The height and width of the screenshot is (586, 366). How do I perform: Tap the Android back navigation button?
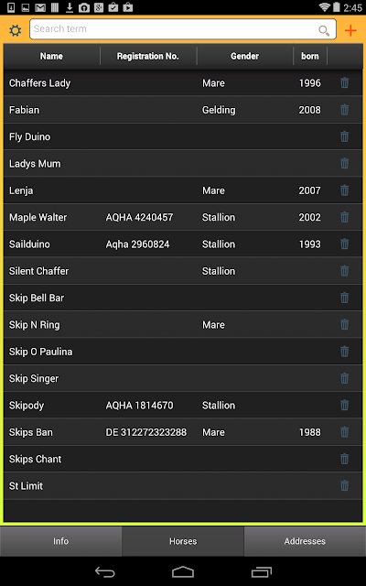[105, 571]
